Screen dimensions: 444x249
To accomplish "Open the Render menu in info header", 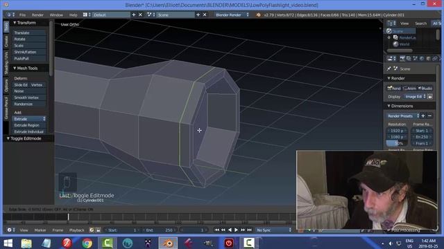I will pos(37,15).
